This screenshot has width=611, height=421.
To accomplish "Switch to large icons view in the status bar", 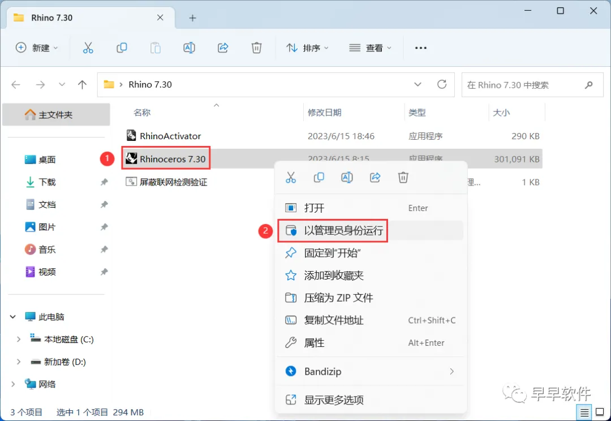I will [600, 412].
